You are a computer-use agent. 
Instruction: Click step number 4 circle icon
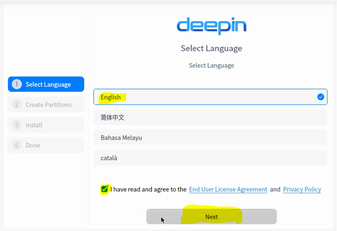click(17, 145)
